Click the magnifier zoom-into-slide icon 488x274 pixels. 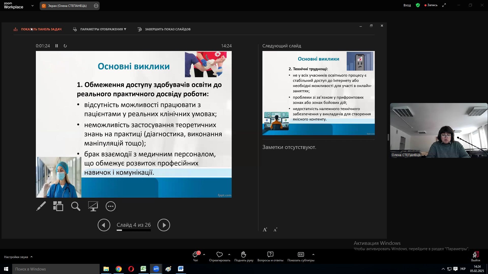point(76,207)
